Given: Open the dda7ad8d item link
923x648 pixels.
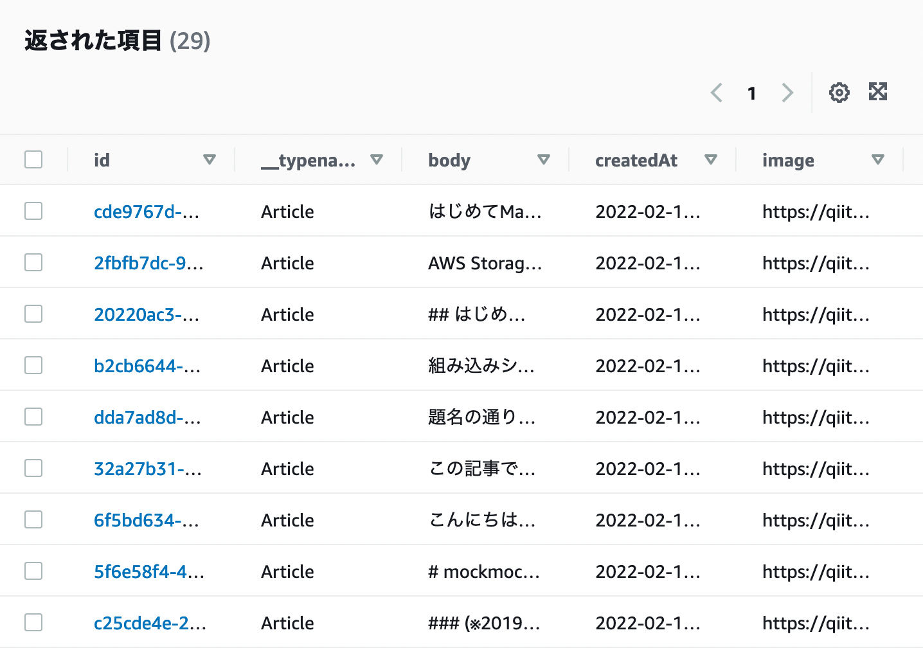Looking at the screenshot, I should click(147, 417).
